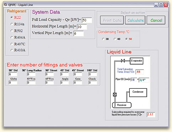Click the 90° Std fittings count field
The width and height of the screenshot is (172, 132).
13,74
